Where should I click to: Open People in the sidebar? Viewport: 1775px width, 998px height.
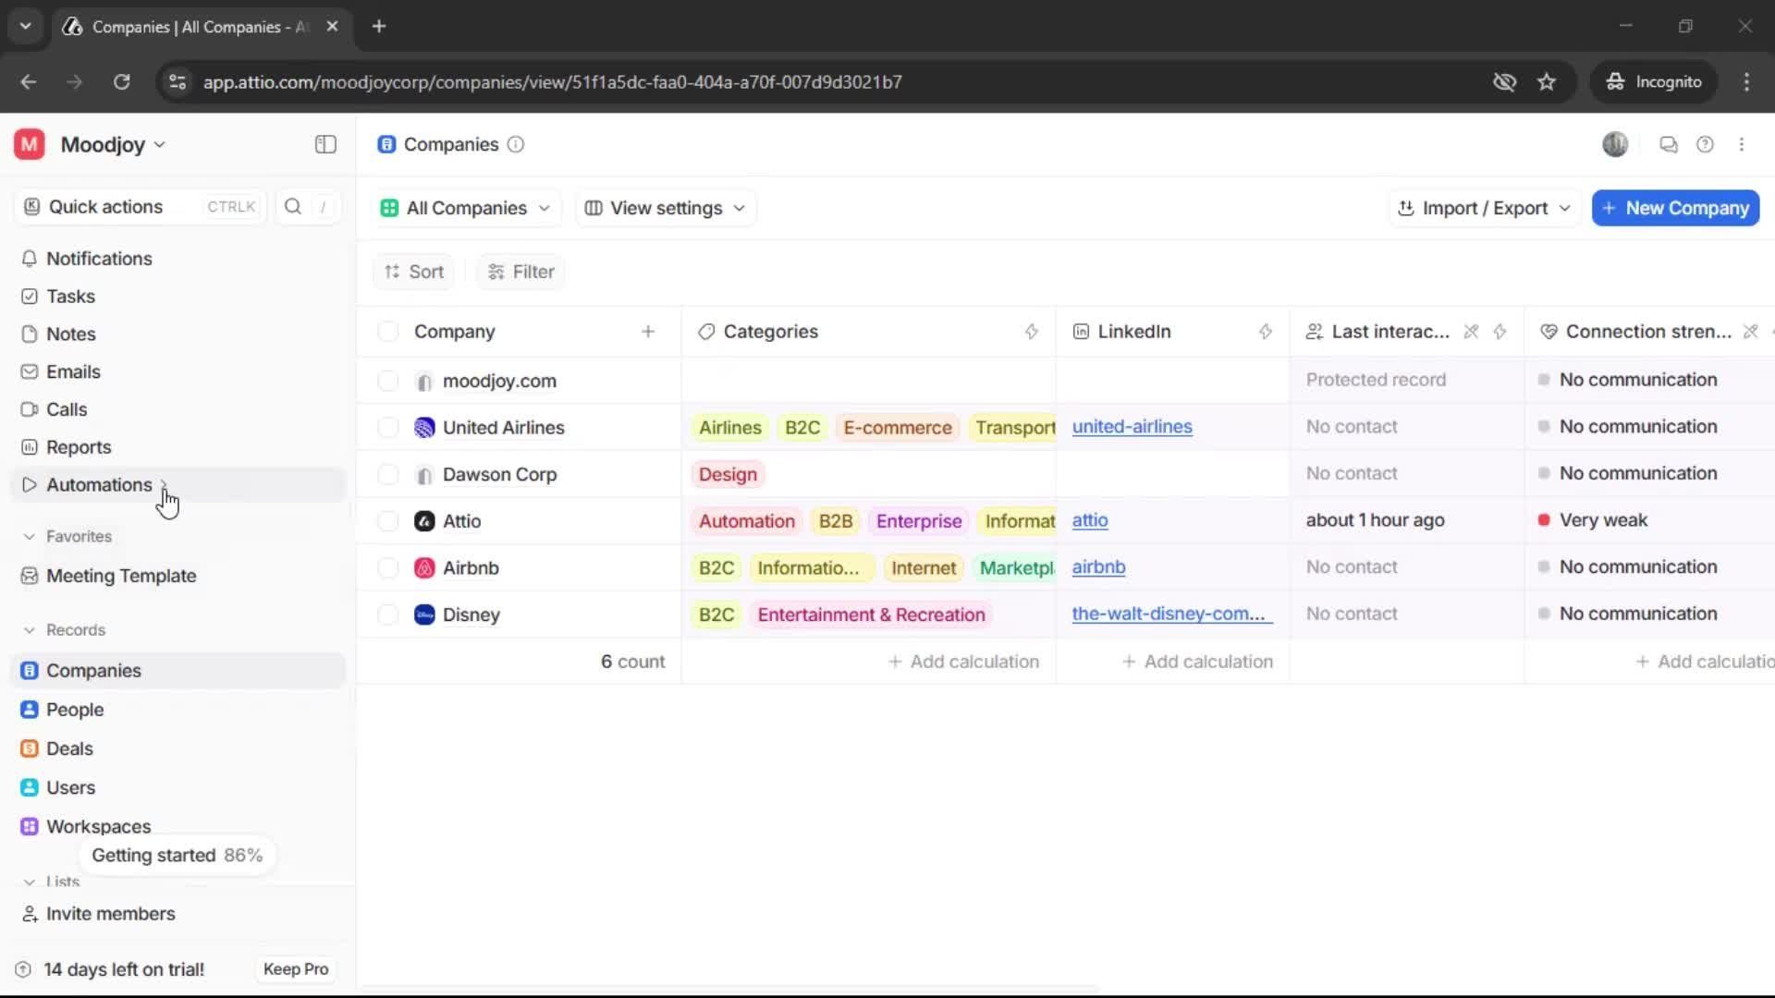(x=75, y=710)
